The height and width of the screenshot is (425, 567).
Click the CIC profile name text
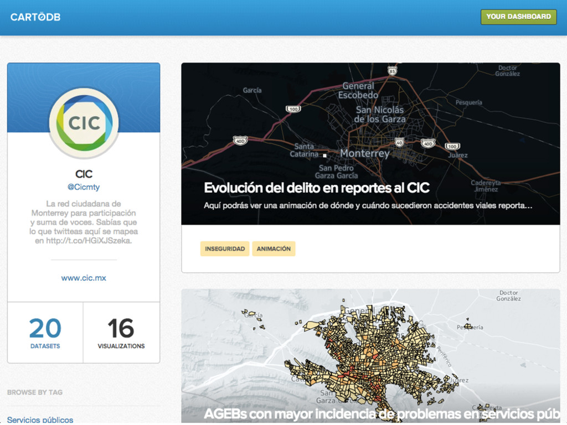(84, 174)
